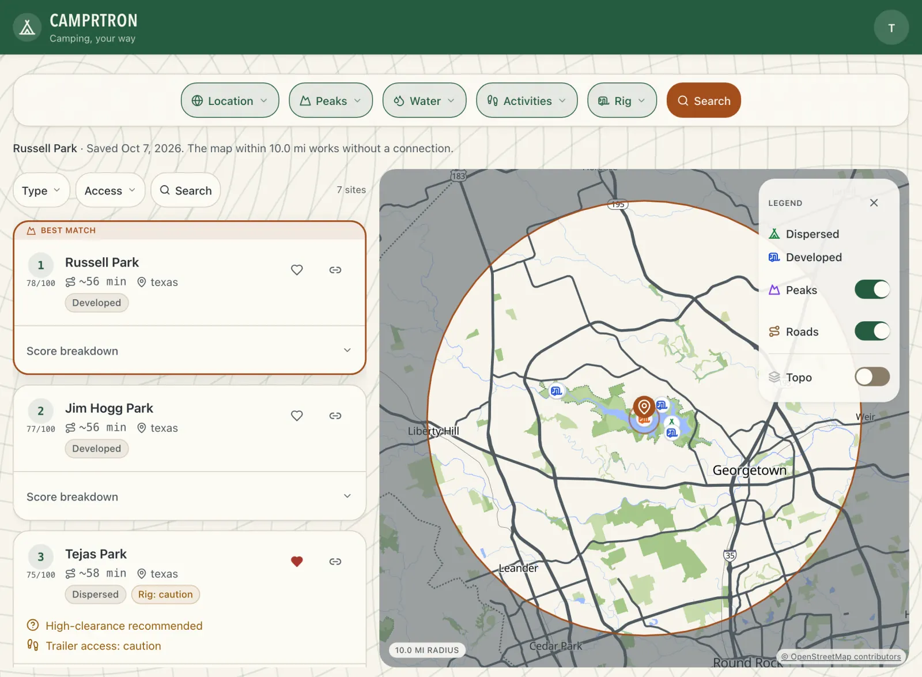The height and width of the screenshot is (677, 922).
Task: Click the high-clearance question mark icon
Action: click(x=33, y=625)
